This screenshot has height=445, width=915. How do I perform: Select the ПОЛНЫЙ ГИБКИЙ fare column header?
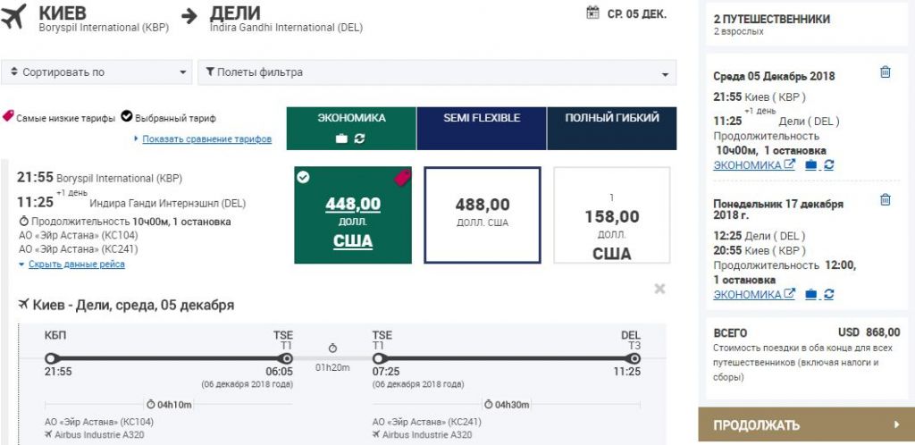[612, 118]
